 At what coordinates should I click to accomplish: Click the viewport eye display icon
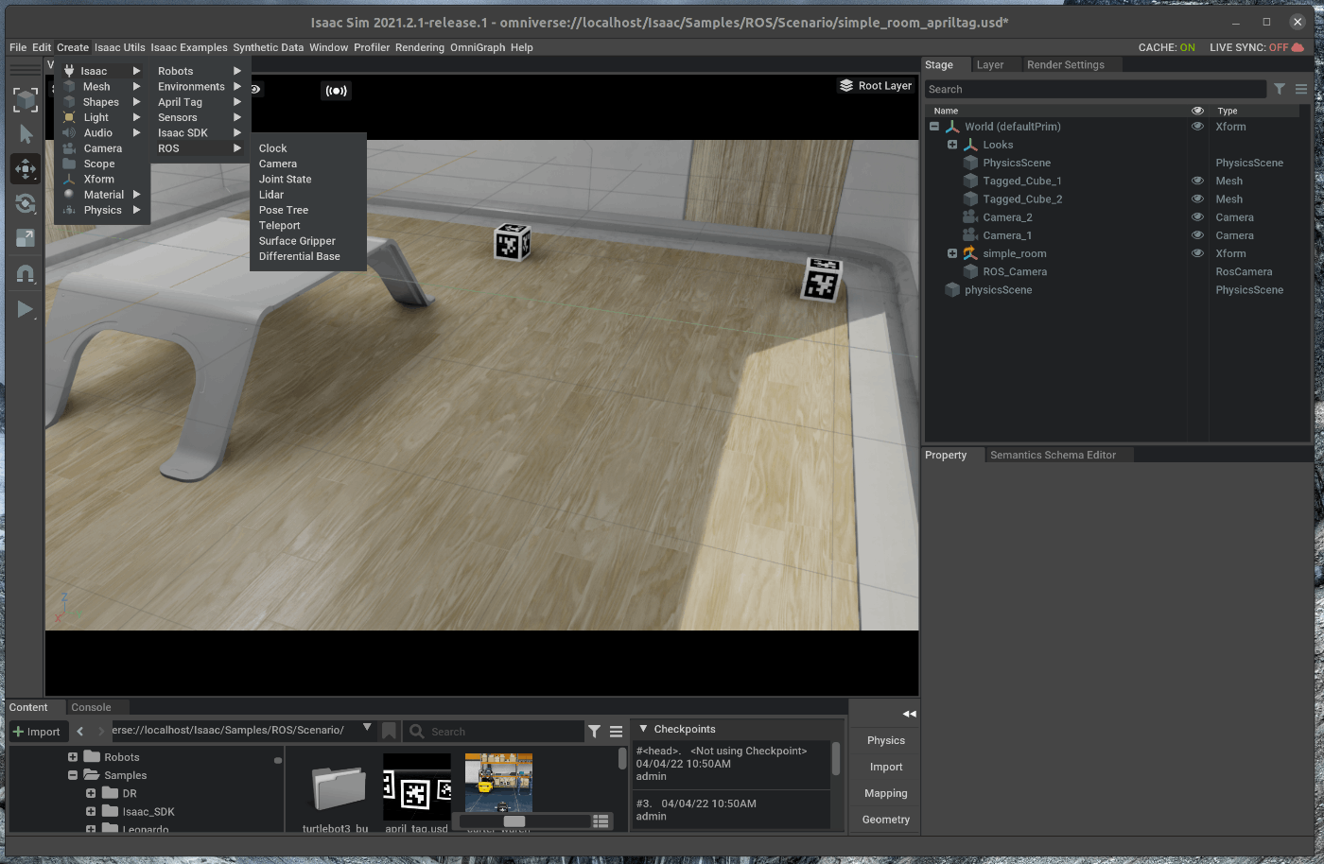[x=255, y=90]
